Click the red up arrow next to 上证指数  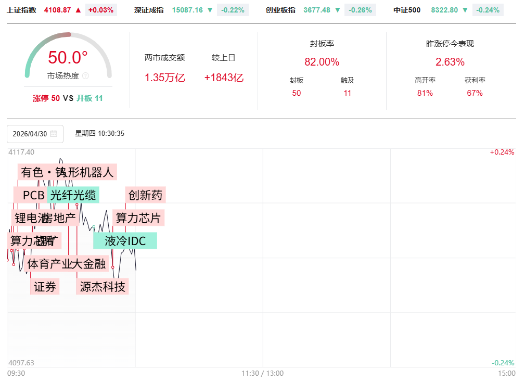point(78,10)
